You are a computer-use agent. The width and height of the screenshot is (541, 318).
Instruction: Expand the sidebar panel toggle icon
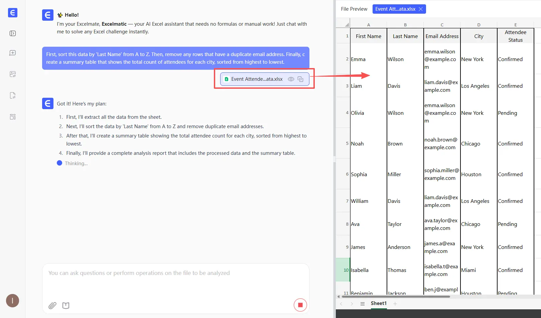point(13,33)
